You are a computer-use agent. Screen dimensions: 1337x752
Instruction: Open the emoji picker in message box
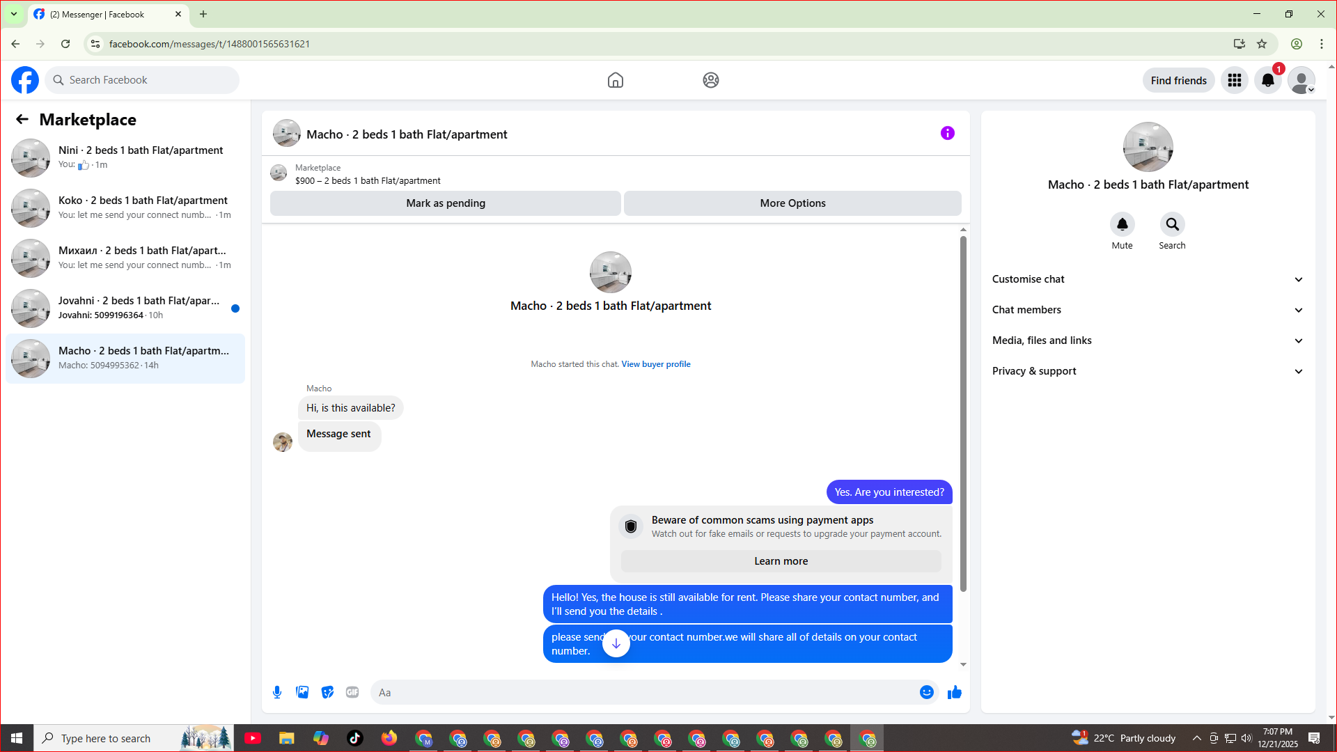pyautogui.click(x=926, y=692)
